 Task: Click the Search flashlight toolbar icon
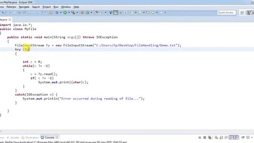[102, 12]
